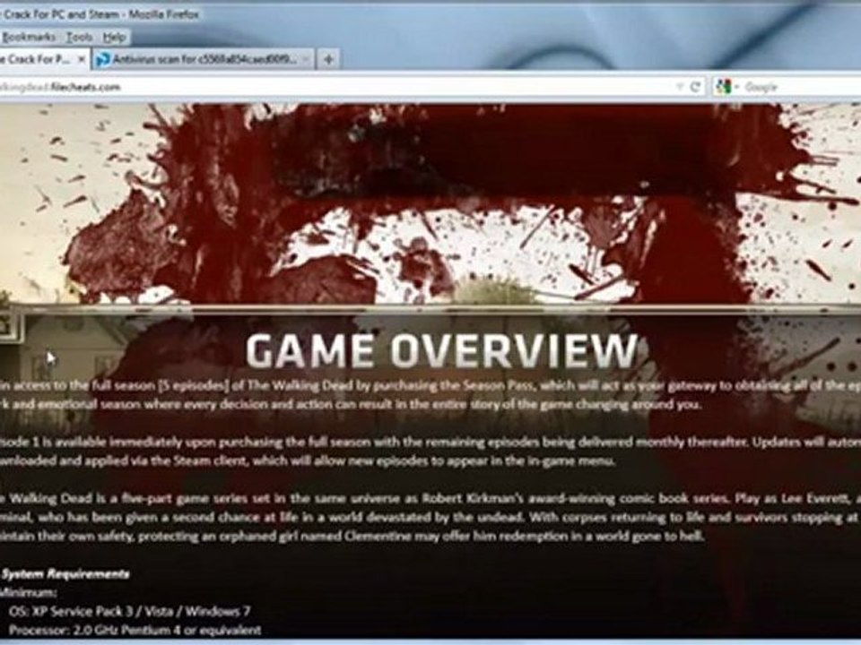
Task: Click the GAME OVERVIEW heading
Action: [x=441, y=351]
